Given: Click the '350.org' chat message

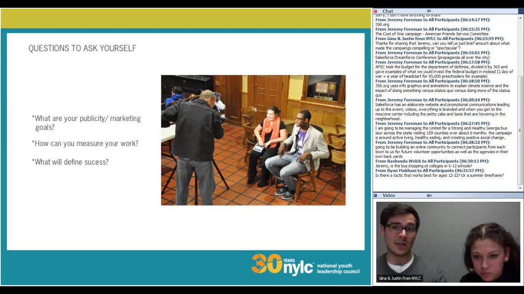Looking at the screenshot, I should click(382, 24).
